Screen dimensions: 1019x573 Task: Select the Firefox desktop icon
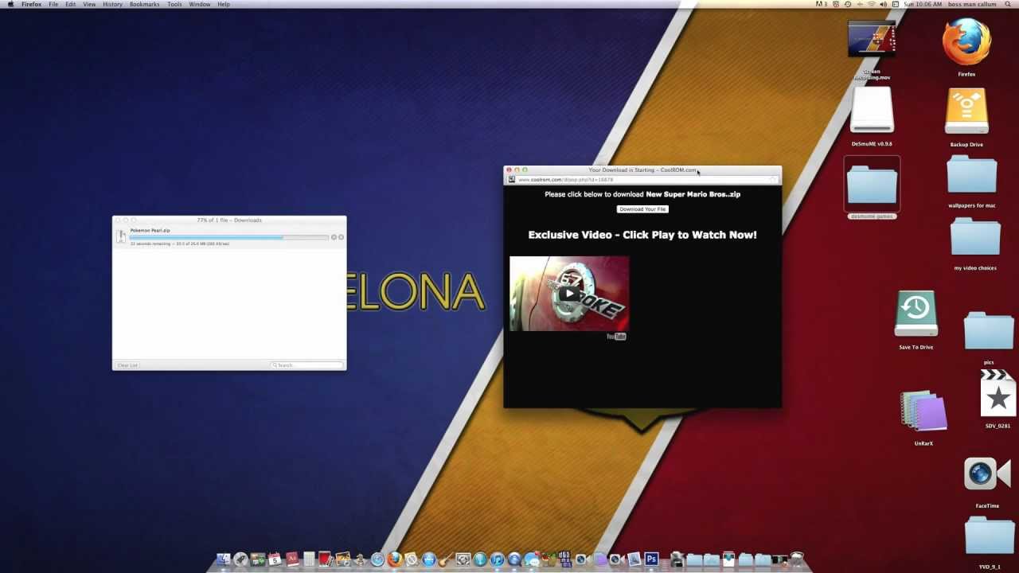966,41
